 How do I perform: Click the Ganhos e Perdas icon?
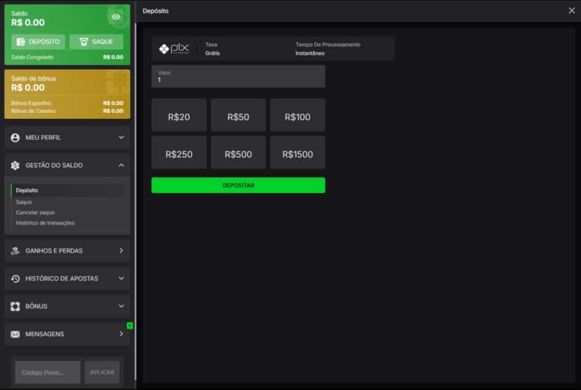[x=15, y=251]
